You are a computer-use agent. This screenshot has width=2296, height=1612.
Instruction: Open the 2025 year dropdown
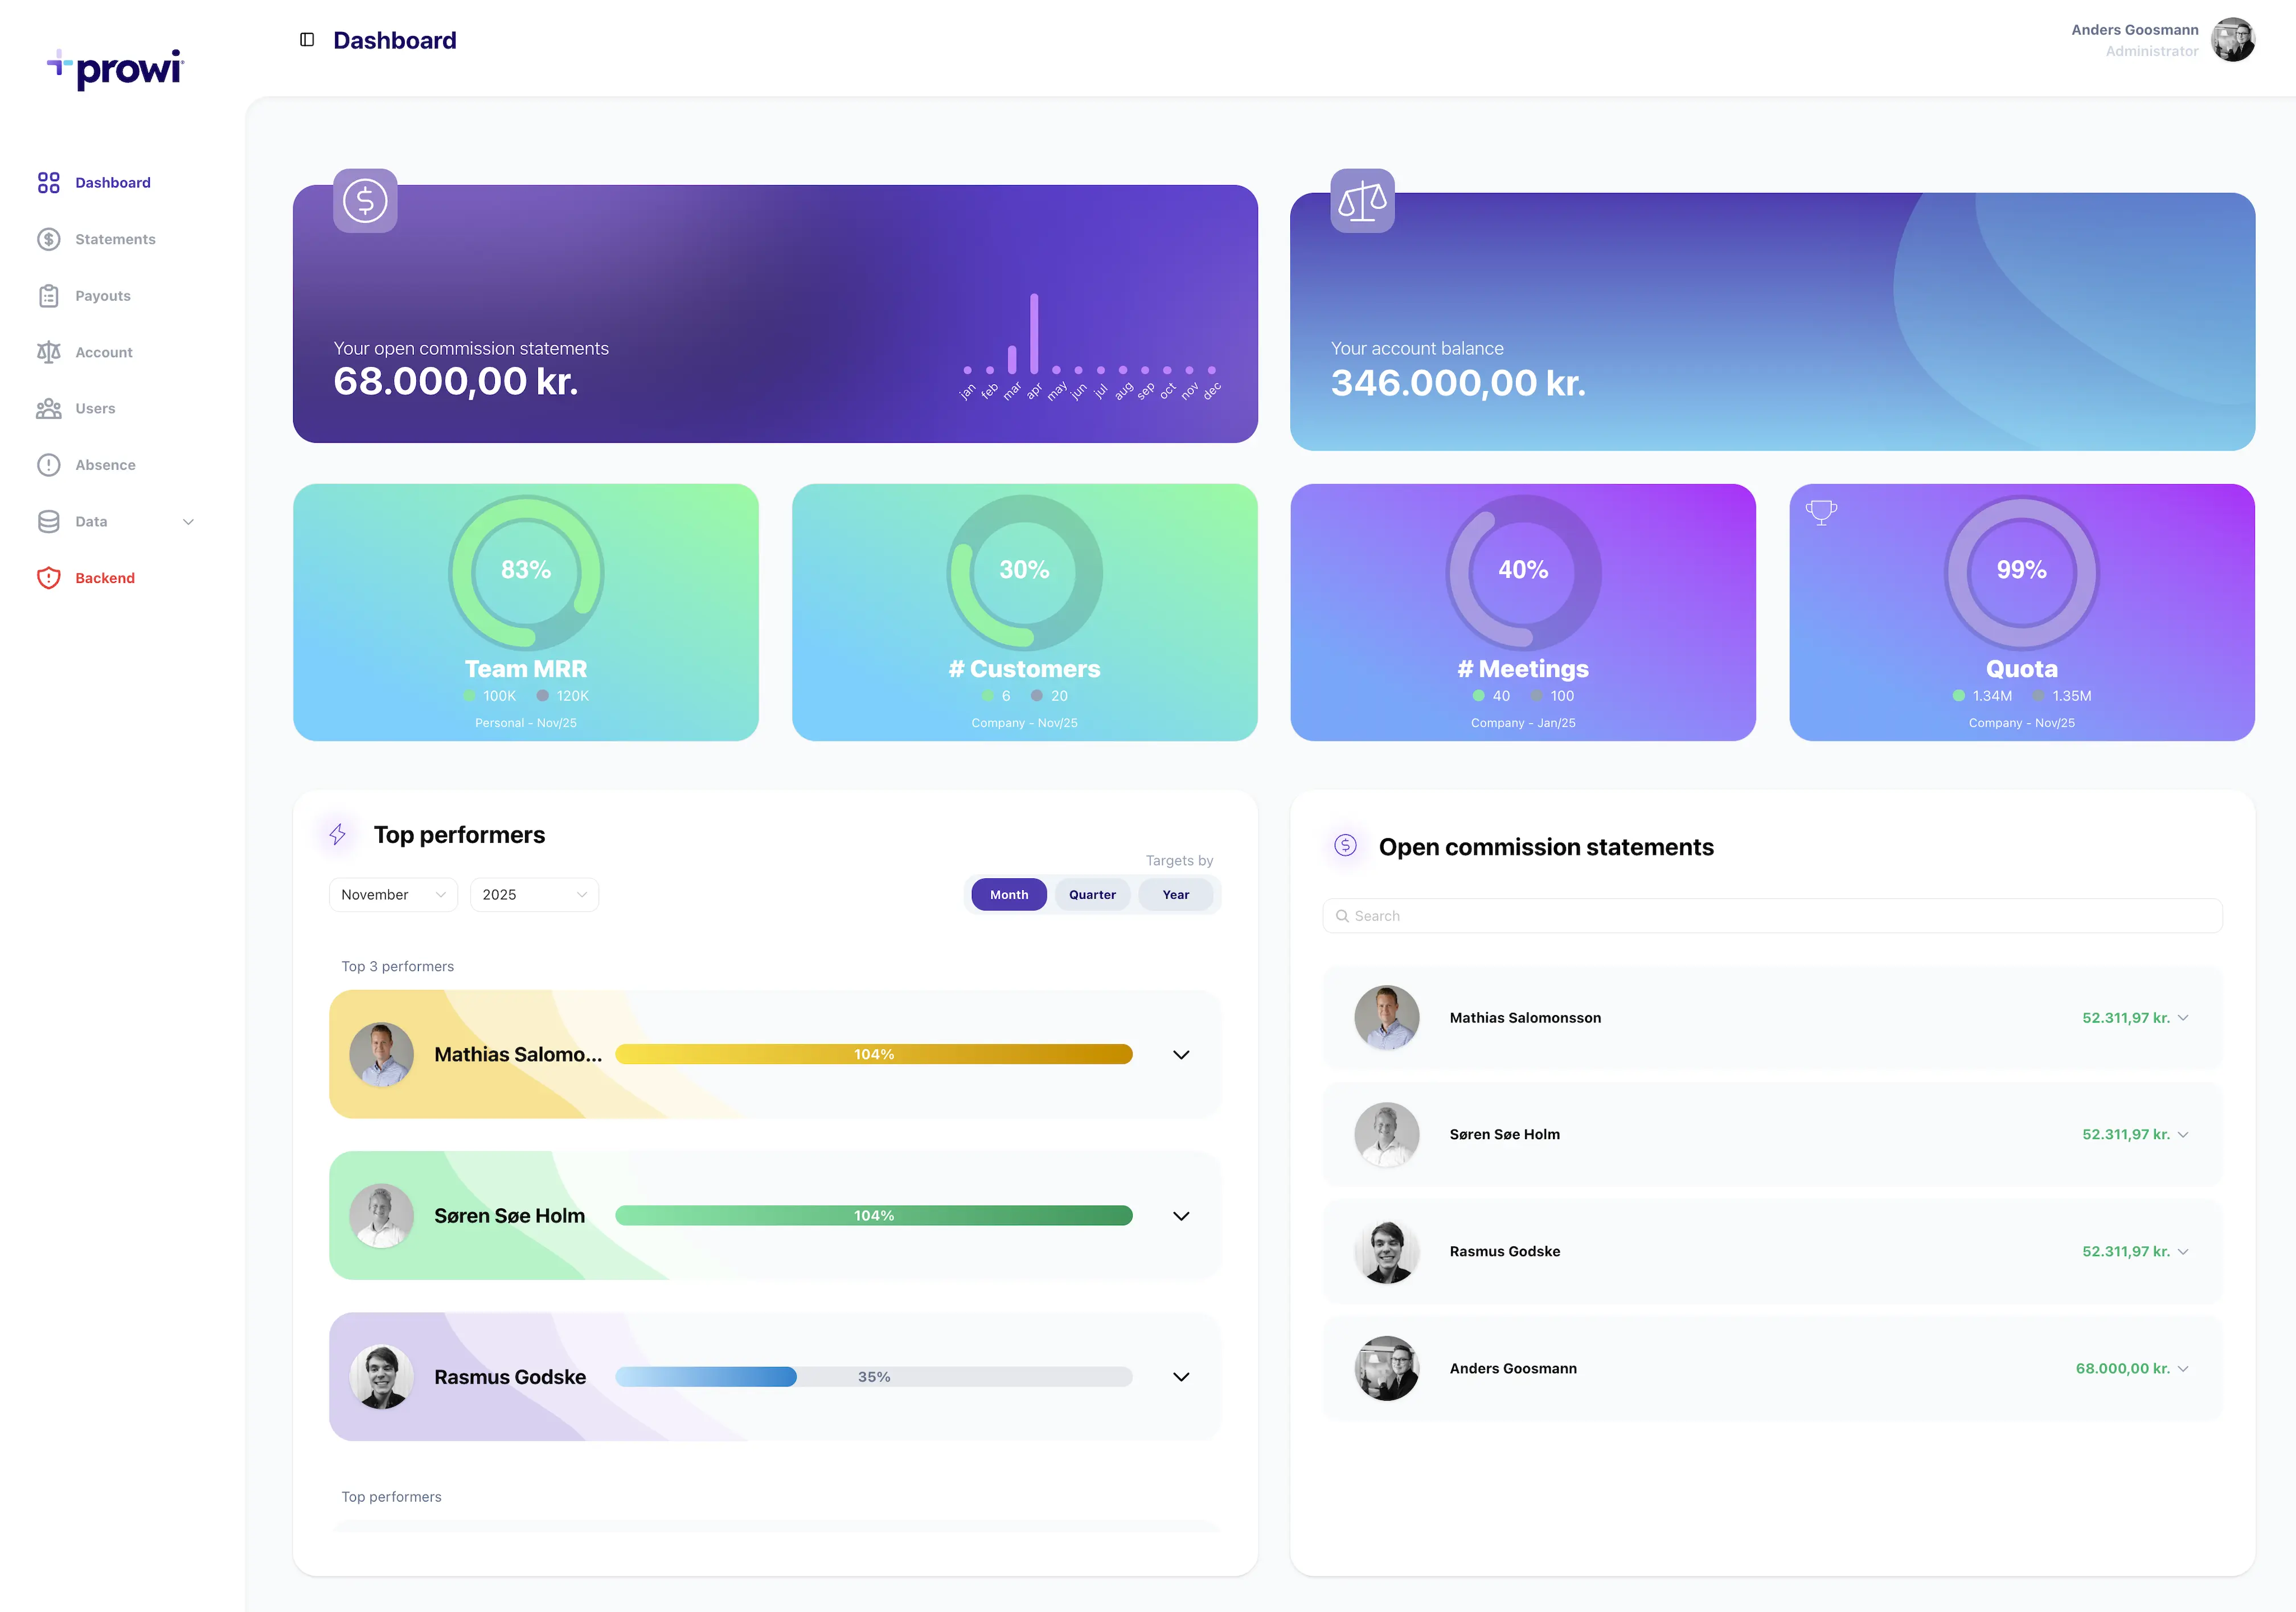pyautogui.click(x=534, y=895)
